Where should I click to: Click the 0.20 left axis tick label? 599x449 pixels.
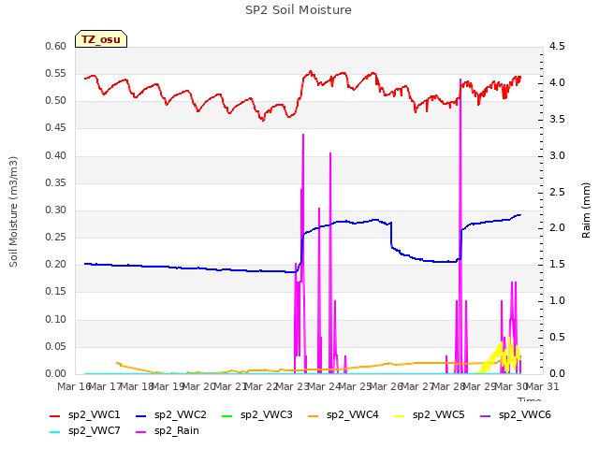click(x=56, y=264)
